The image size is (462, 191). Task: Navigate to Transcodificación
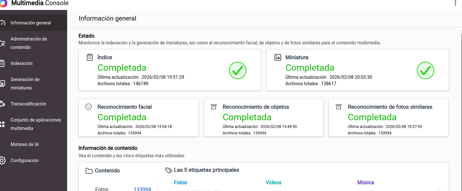click(28, 104)
